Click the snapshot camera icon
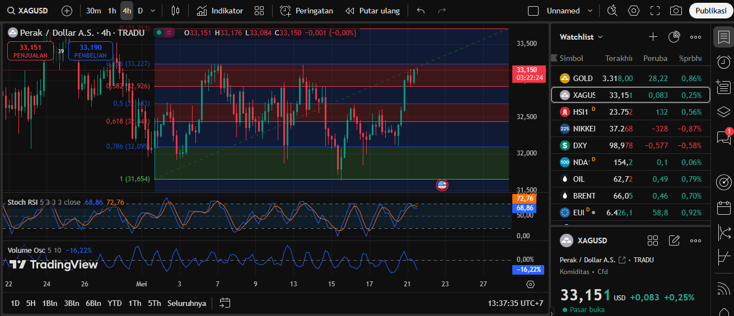This screenshot has width=734, height=316. tap(676, 11)
